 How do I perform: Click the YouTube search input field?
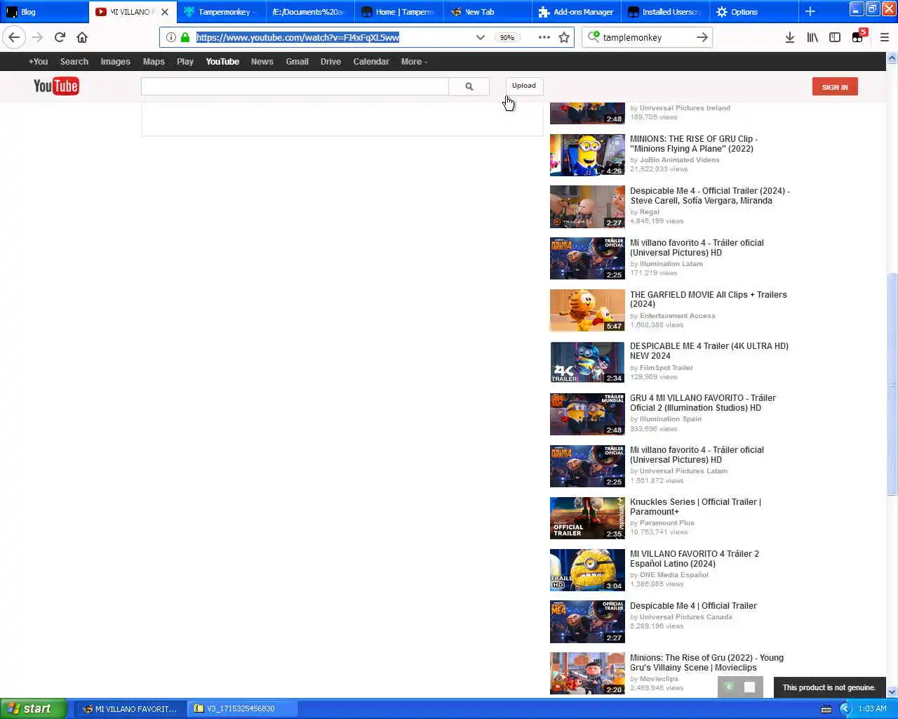coord(295,86)
